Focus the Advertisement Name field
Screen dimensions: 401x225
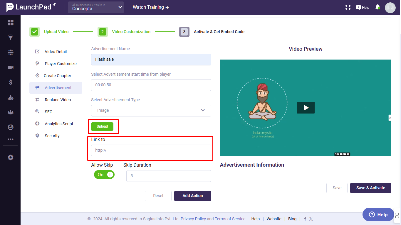(x=151, y=60)
